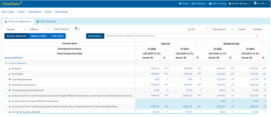The height and width of the screenshot is (117, 271).
Task: Select Income Tax Expense (Benefit) row
Action: pyautogui.click(x=26, y=112)
